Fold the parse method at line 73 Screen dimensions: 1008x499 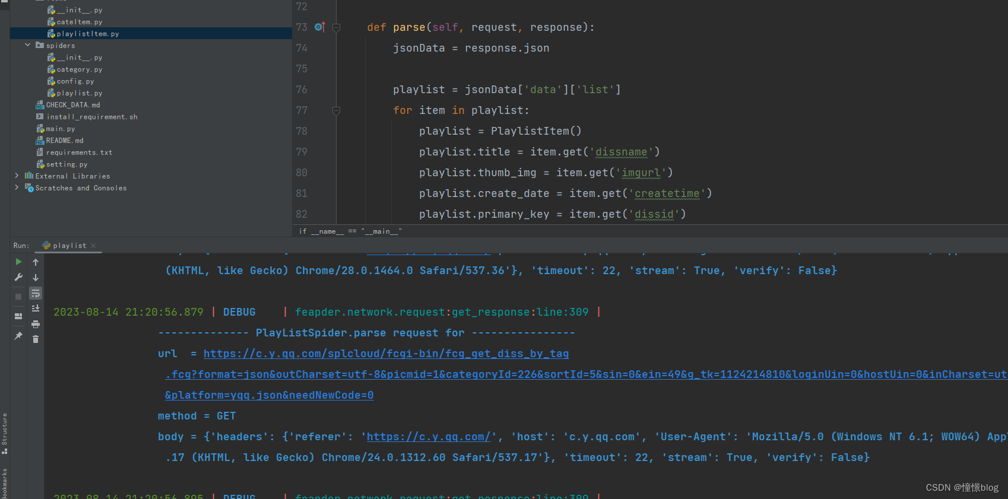pos(336,27)
